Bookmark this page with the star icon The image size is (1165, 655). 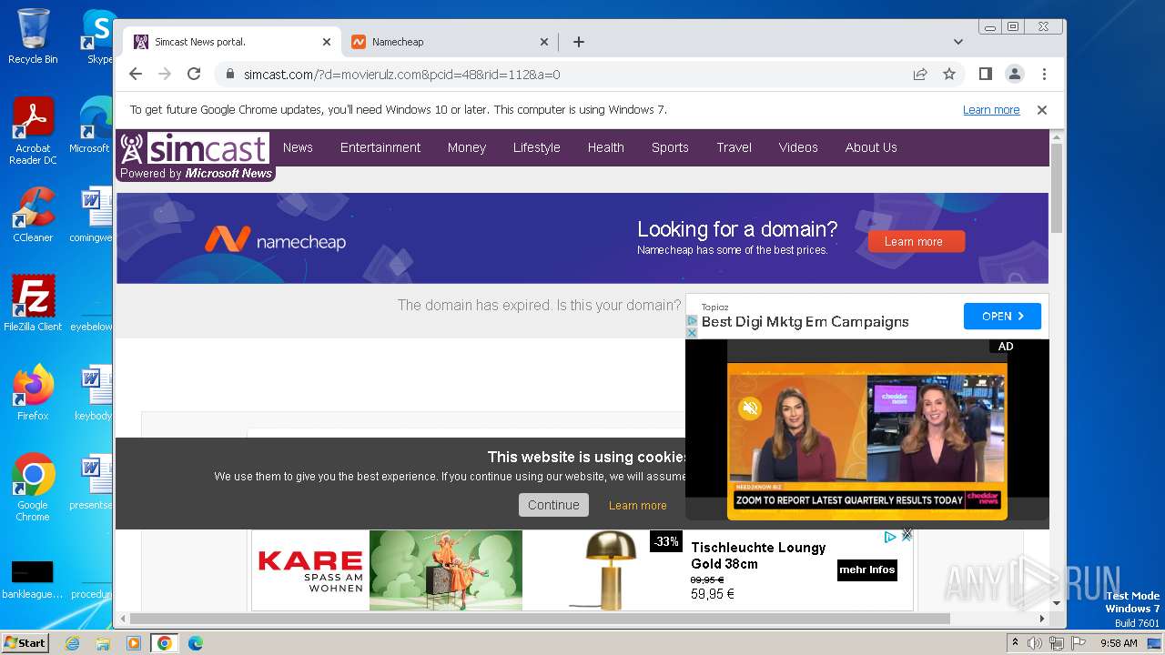point(949,74)
